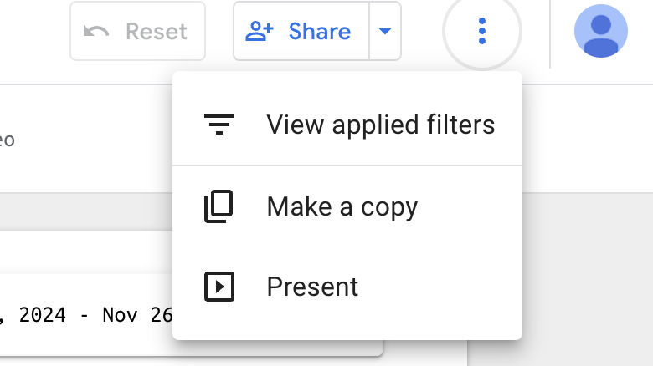Open the three-dot more options menu
The image size is (653, 366).
click(x=481, y=32)
